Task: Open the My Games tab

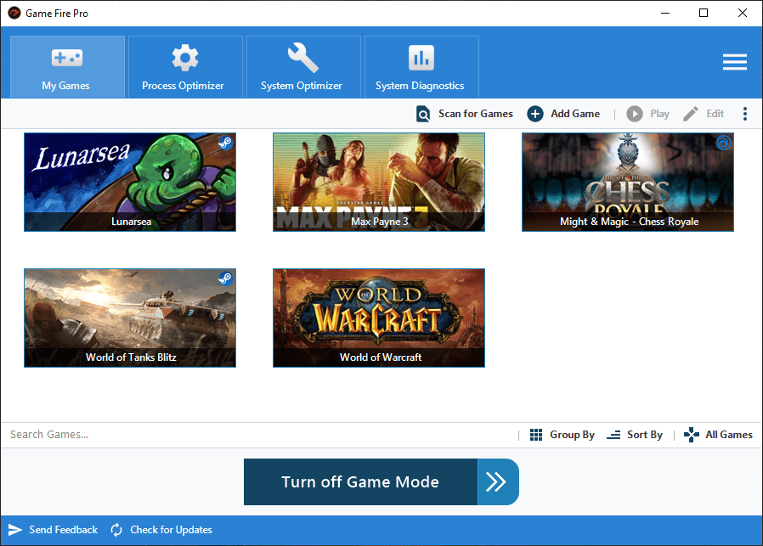Action: coord(67,66)
